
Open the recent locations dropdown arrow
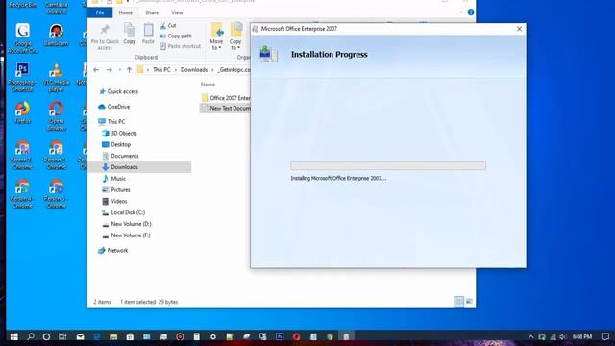coord(119,70)
